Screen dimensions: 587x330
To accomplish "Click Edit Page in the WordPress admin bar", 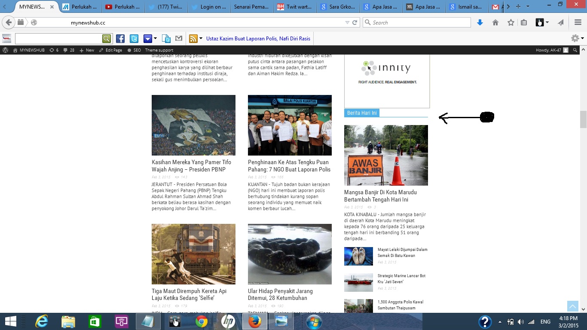I will (x=111, y=50).
